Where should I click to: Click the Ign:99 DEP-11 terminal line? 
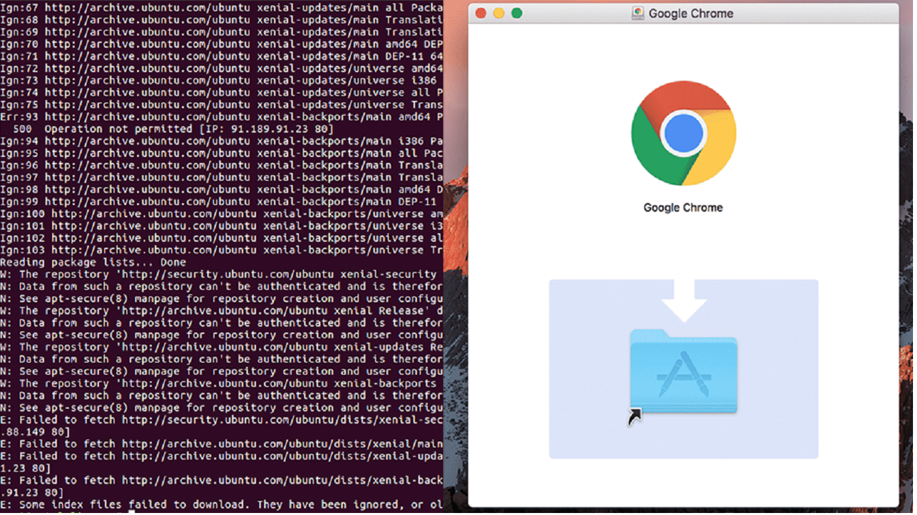point(219,202)
